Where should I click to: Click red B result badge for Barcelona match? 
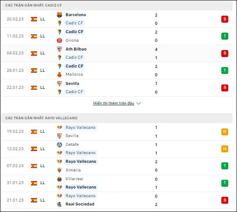[225, 19]
